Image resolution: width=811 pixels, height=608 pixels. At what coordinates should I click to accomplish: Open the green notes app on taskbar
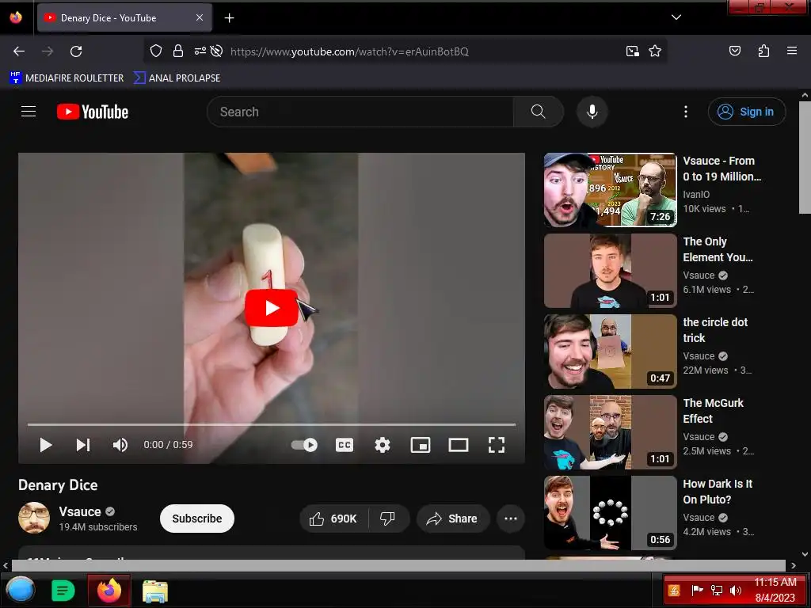click(63, 591)
